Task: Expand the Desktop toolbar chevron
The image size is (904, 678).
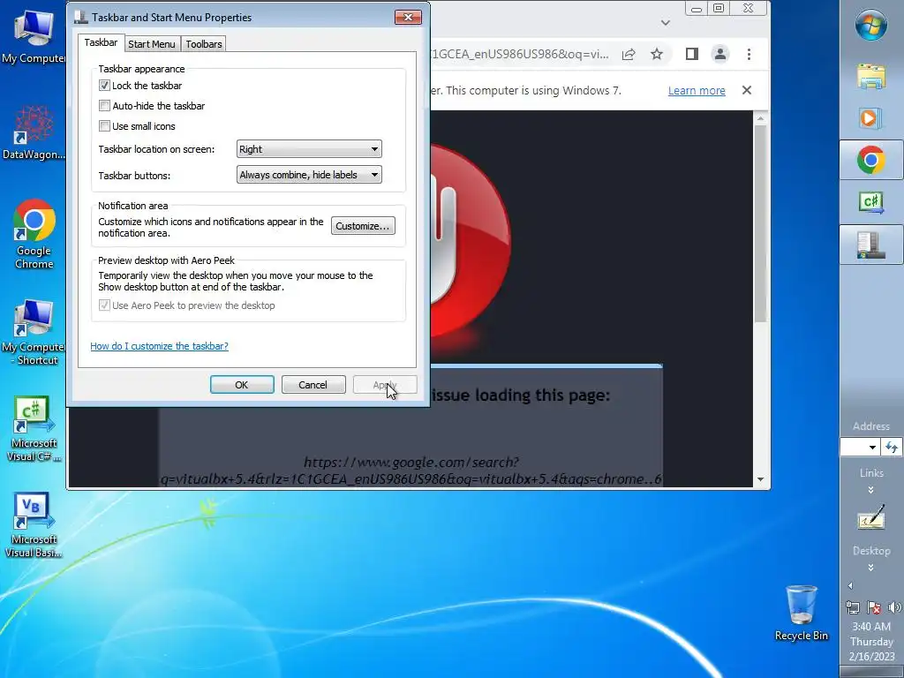Action: pyautogui.click(x=871, y=568)
